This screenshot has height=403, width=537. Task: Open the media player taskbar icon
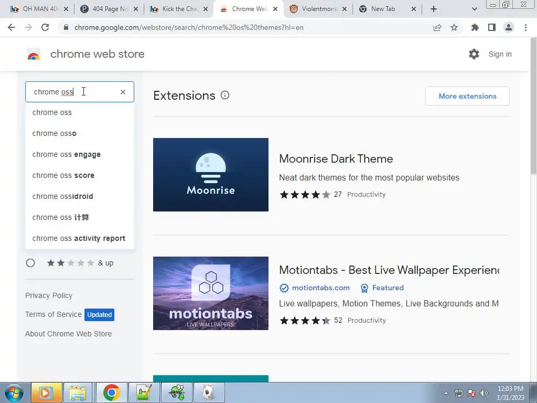[x=47, y=393]
